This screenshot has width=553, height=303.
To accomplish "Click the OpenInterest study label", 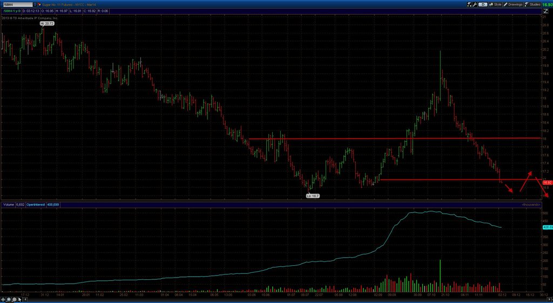I will [x=36, y=204].
